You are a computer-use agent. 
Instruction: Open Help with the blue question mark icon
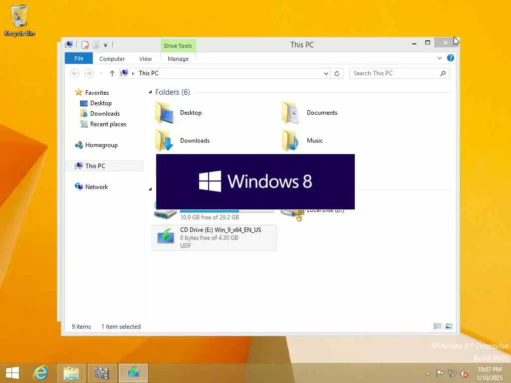pos(451,58)
